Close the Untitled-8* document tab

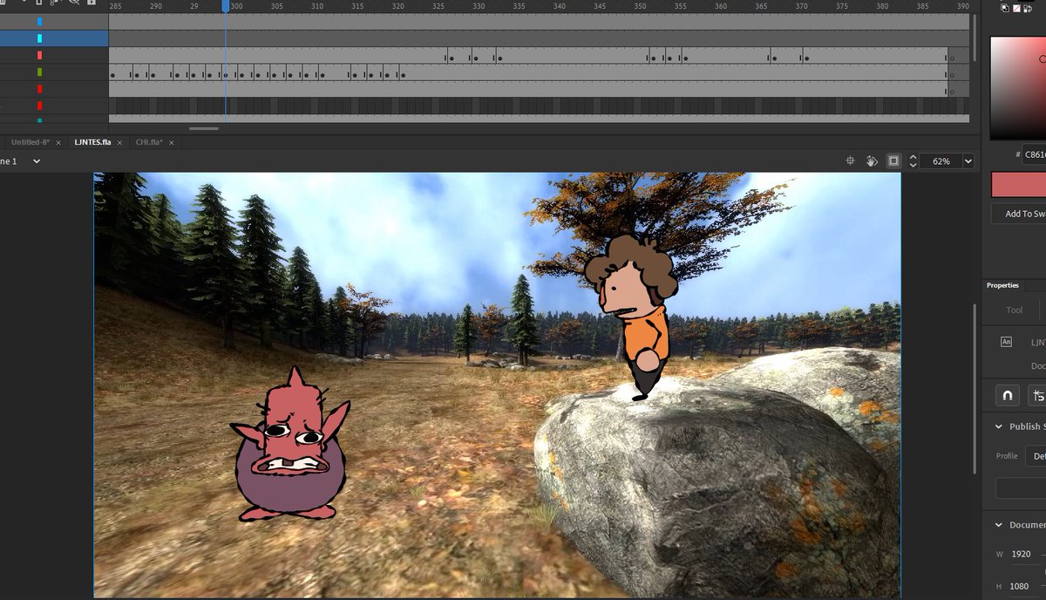click(58, 142)
